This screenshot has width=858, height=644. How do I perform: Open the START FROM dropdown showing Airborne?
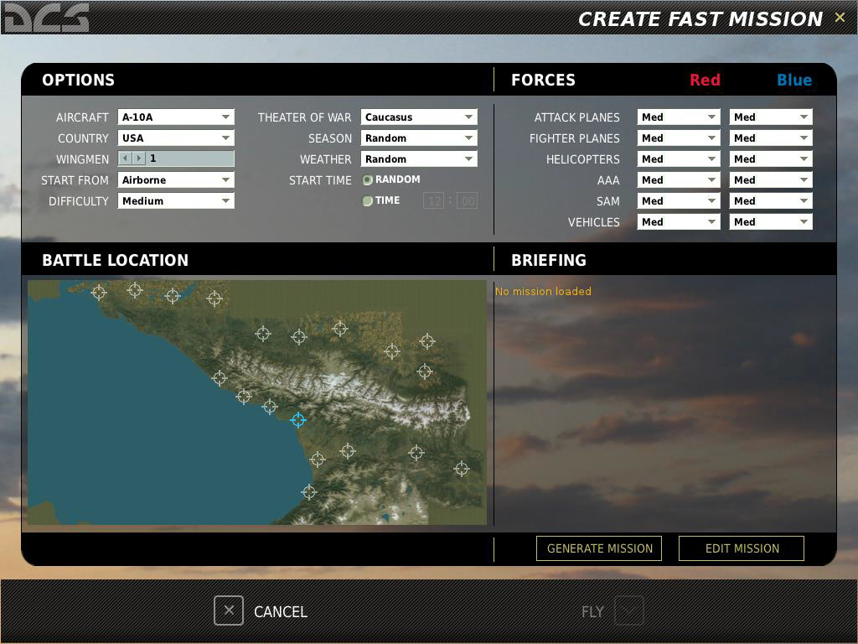(176, 179)
